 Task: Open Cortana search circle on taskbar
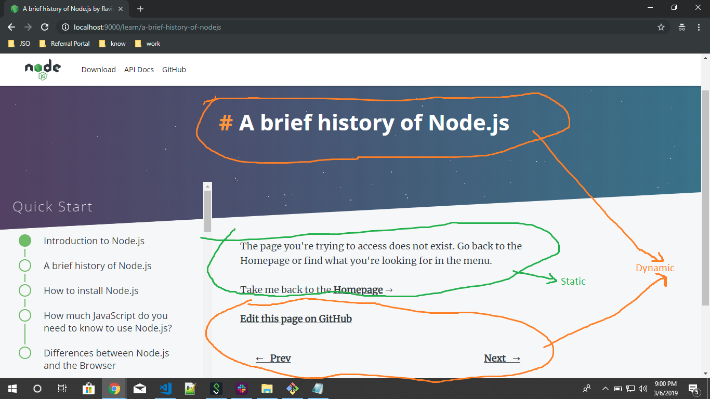tap(37, 389)
